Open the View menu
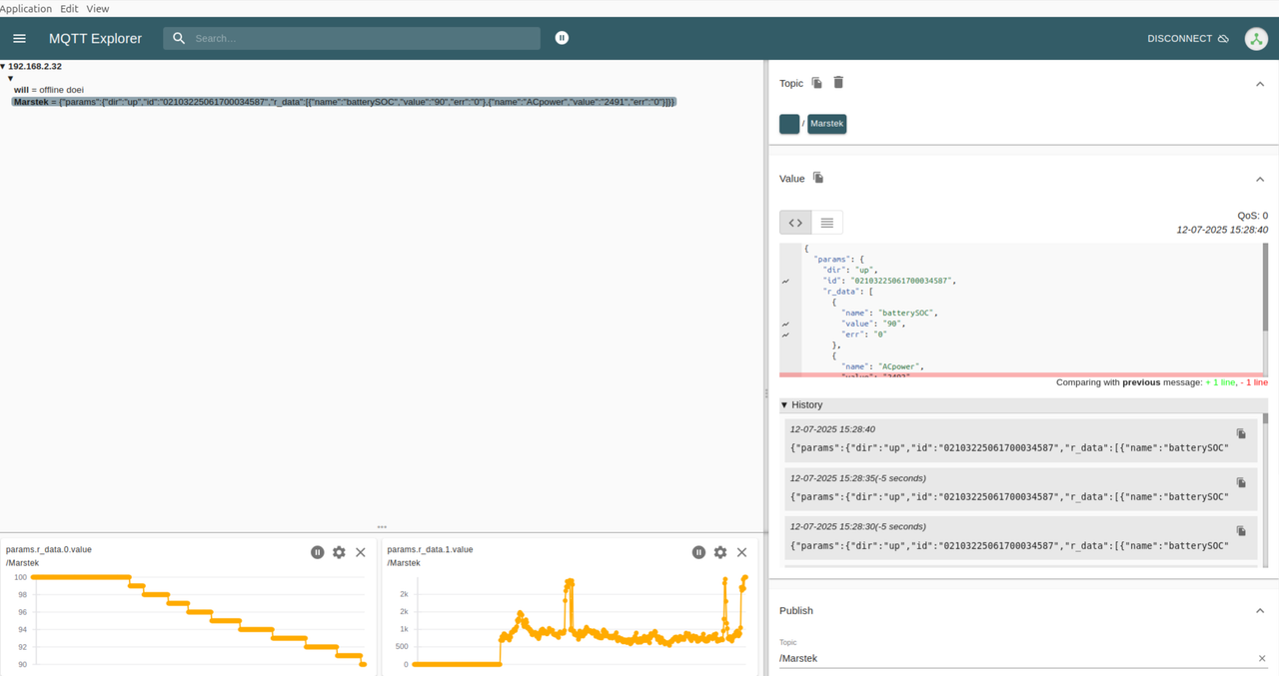Screen dimensions: 1279x676 [98, 8]
